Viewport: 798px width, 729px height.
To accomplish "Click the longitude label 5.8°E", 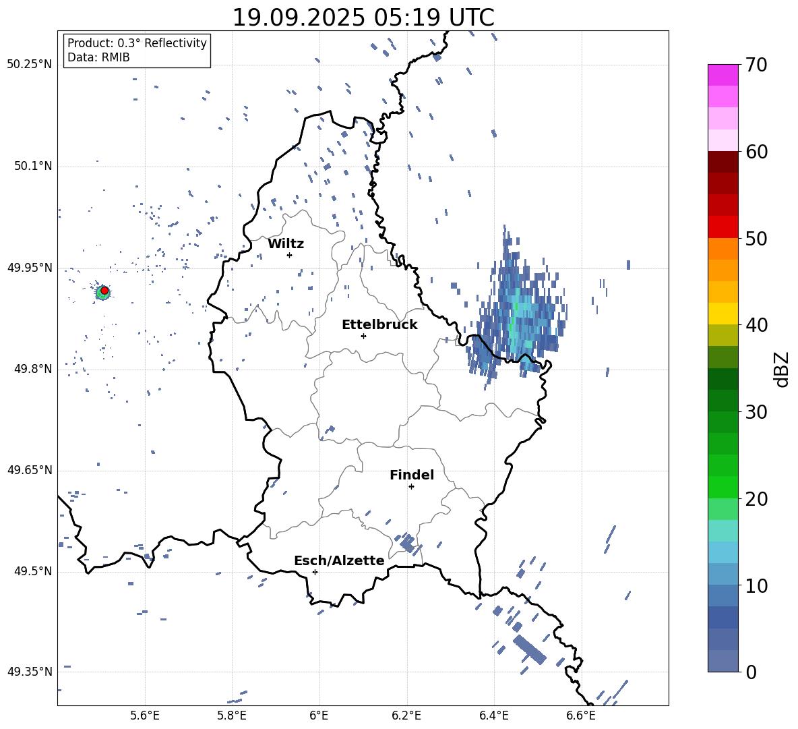I will [232, 716].
